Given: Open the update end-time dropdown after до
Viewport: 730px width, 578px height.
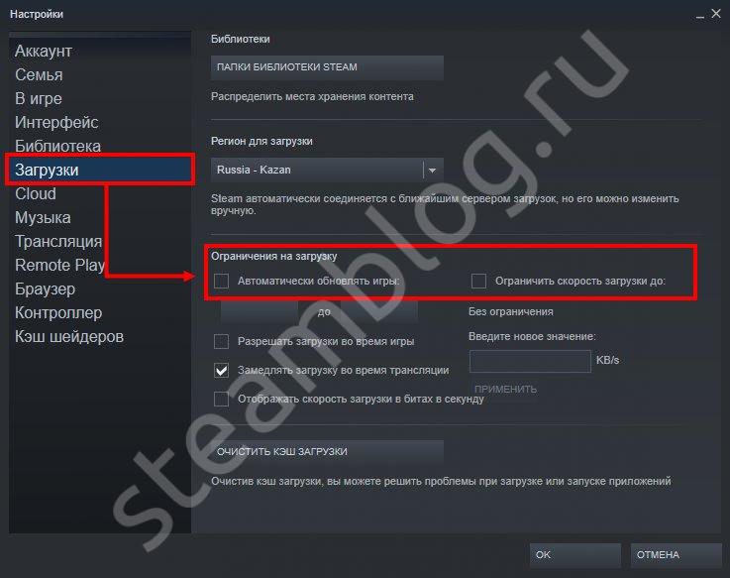Looking at the screenshot, I should point(379,312).
